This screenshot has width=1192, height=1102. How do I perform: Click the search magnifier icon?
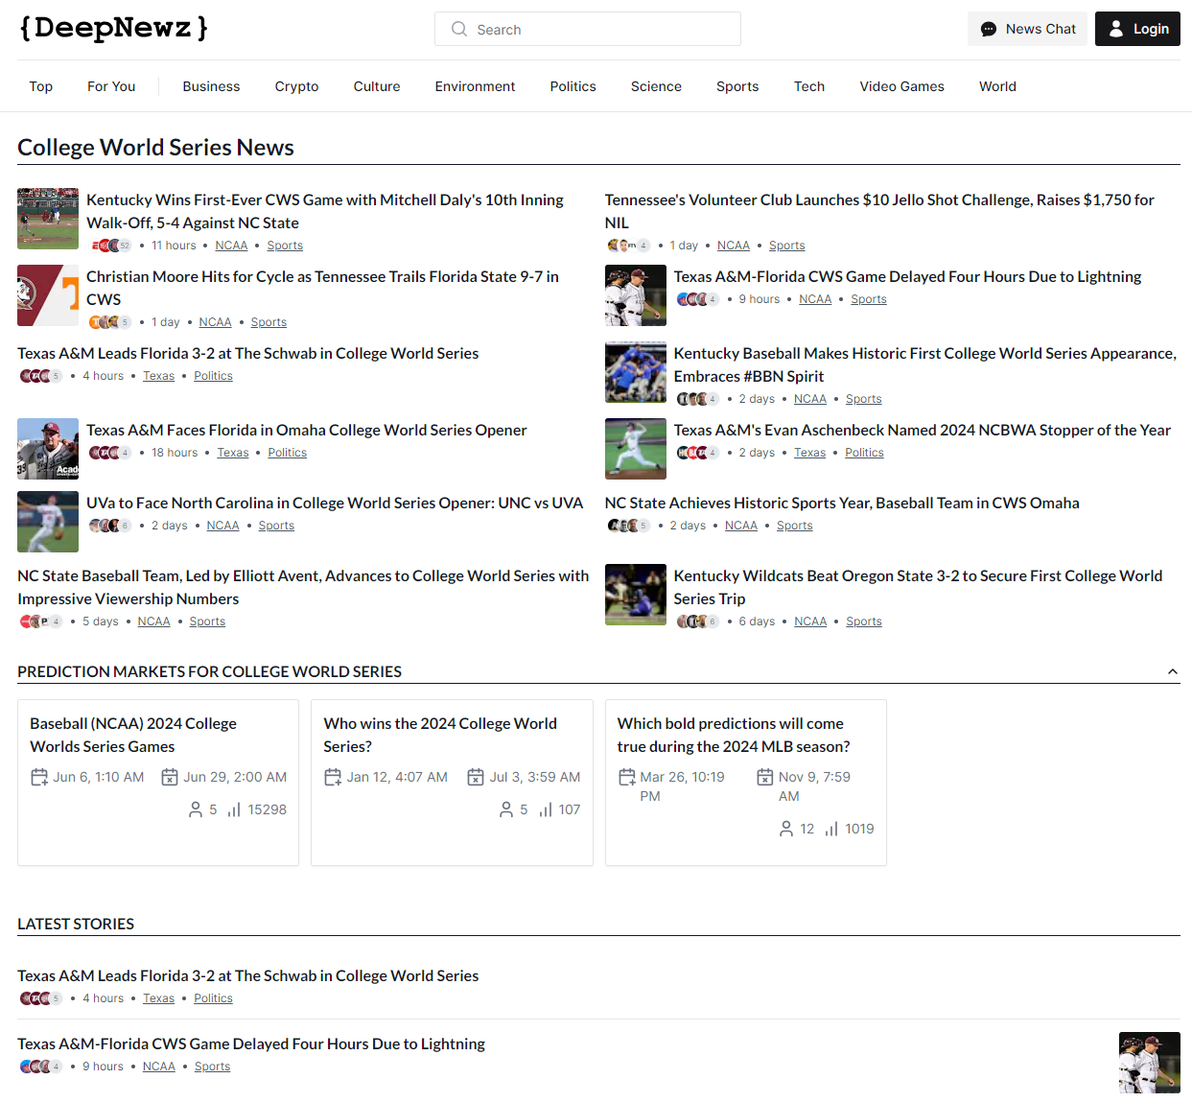(459, 29)
